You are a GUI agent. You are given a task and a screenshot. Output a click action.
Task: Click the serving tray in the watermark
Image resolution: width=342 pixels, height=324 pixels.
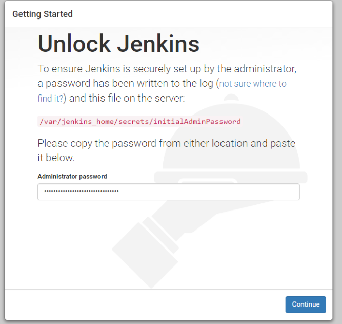pos(230,177)
